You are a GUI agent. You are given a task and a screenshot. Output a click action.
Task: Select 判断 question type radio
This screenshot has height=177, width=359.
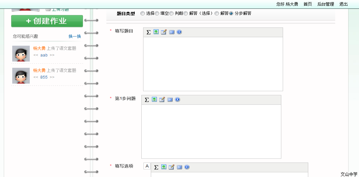(171, 14)
